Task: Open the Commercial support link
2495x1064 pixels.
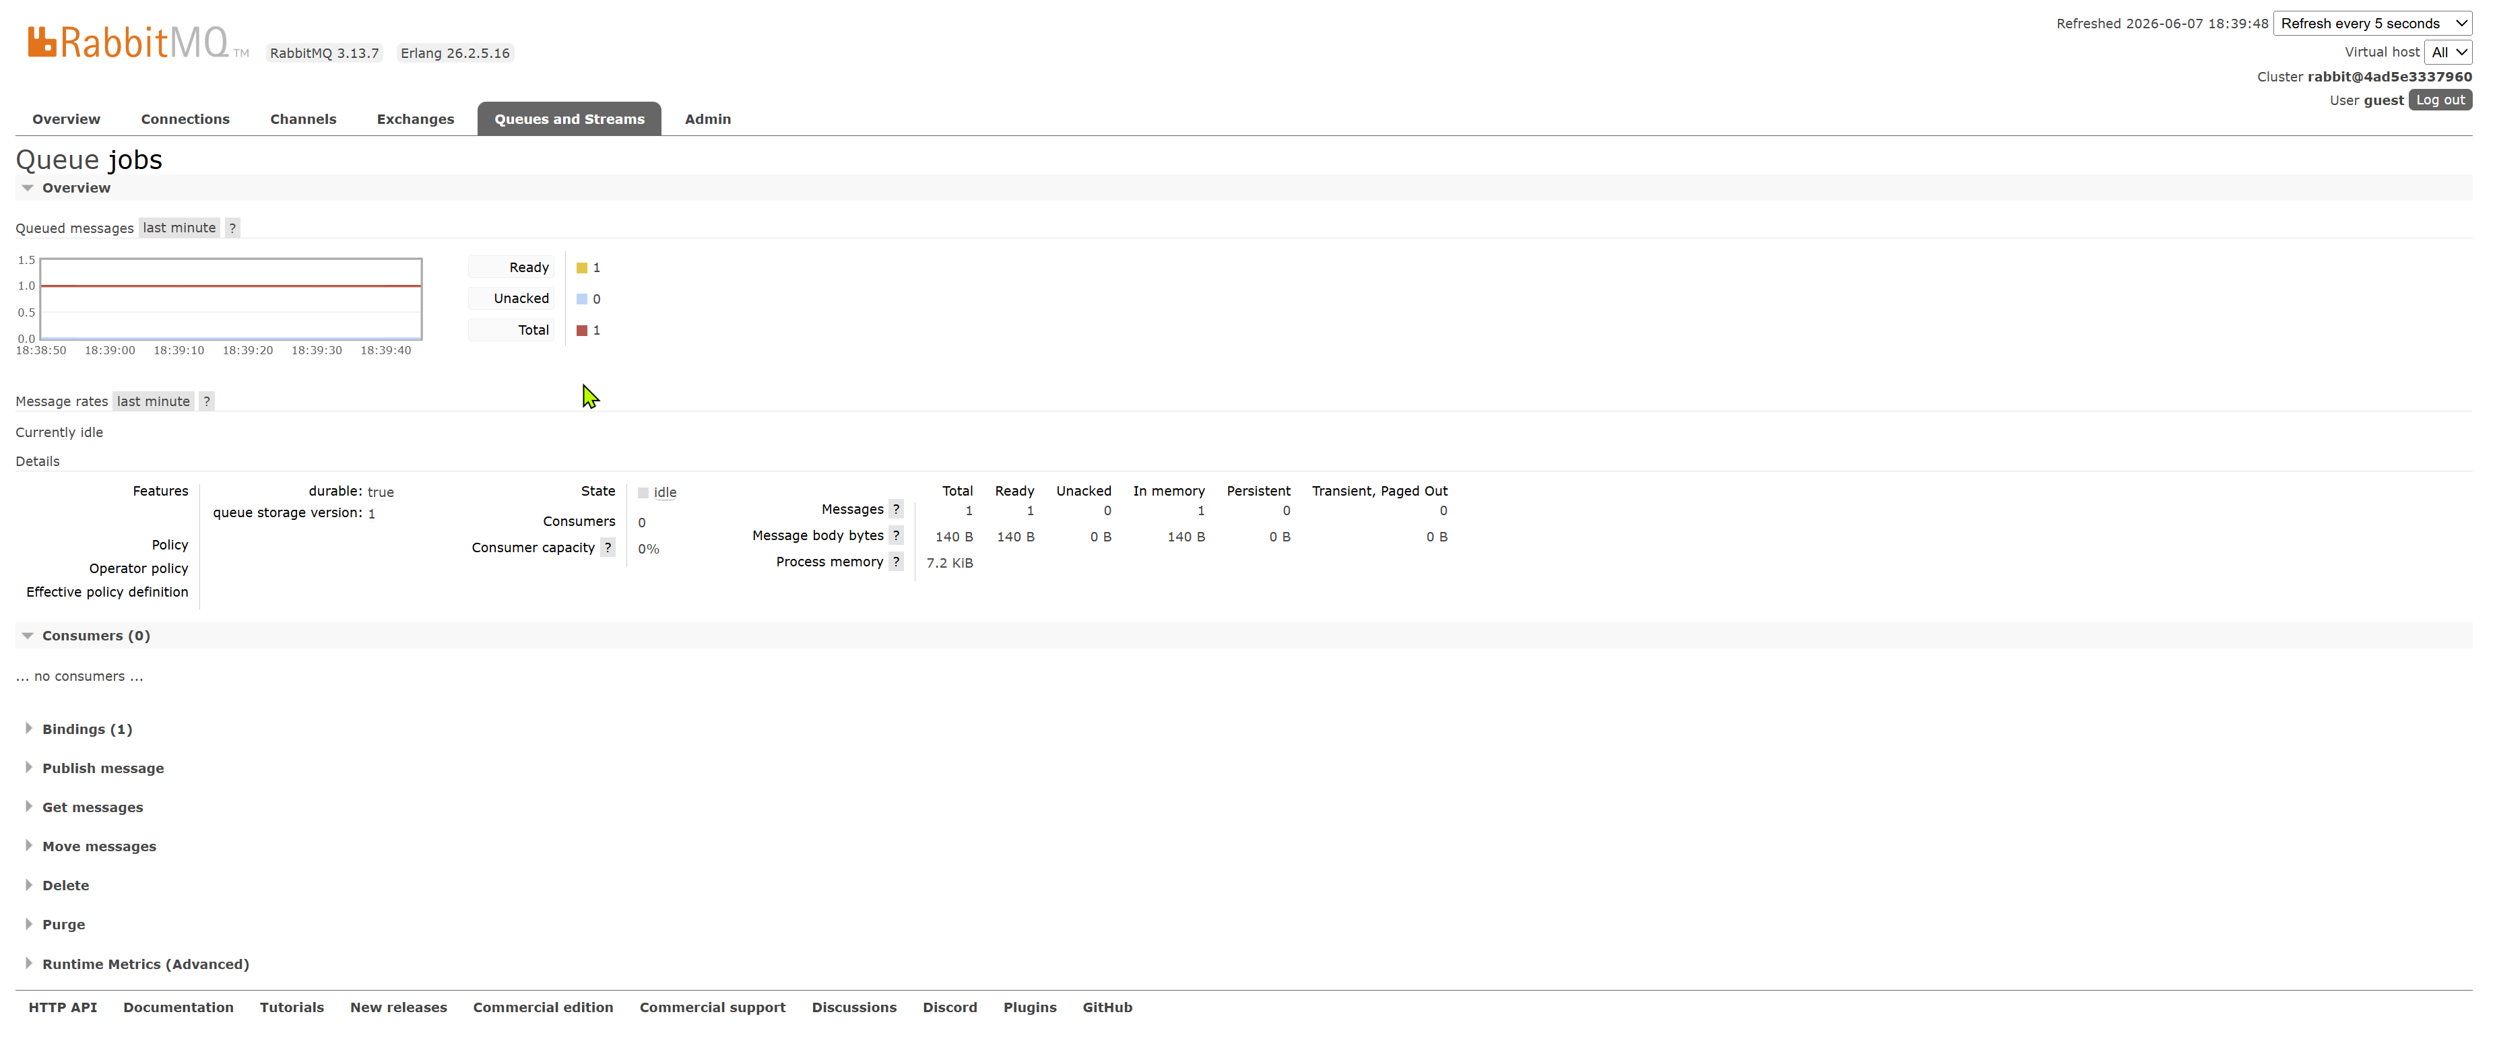Action: (x=712, y=1007)
